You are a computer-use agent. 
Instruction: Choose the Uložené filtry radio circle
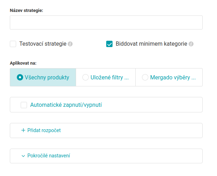(x=85, y=78)
